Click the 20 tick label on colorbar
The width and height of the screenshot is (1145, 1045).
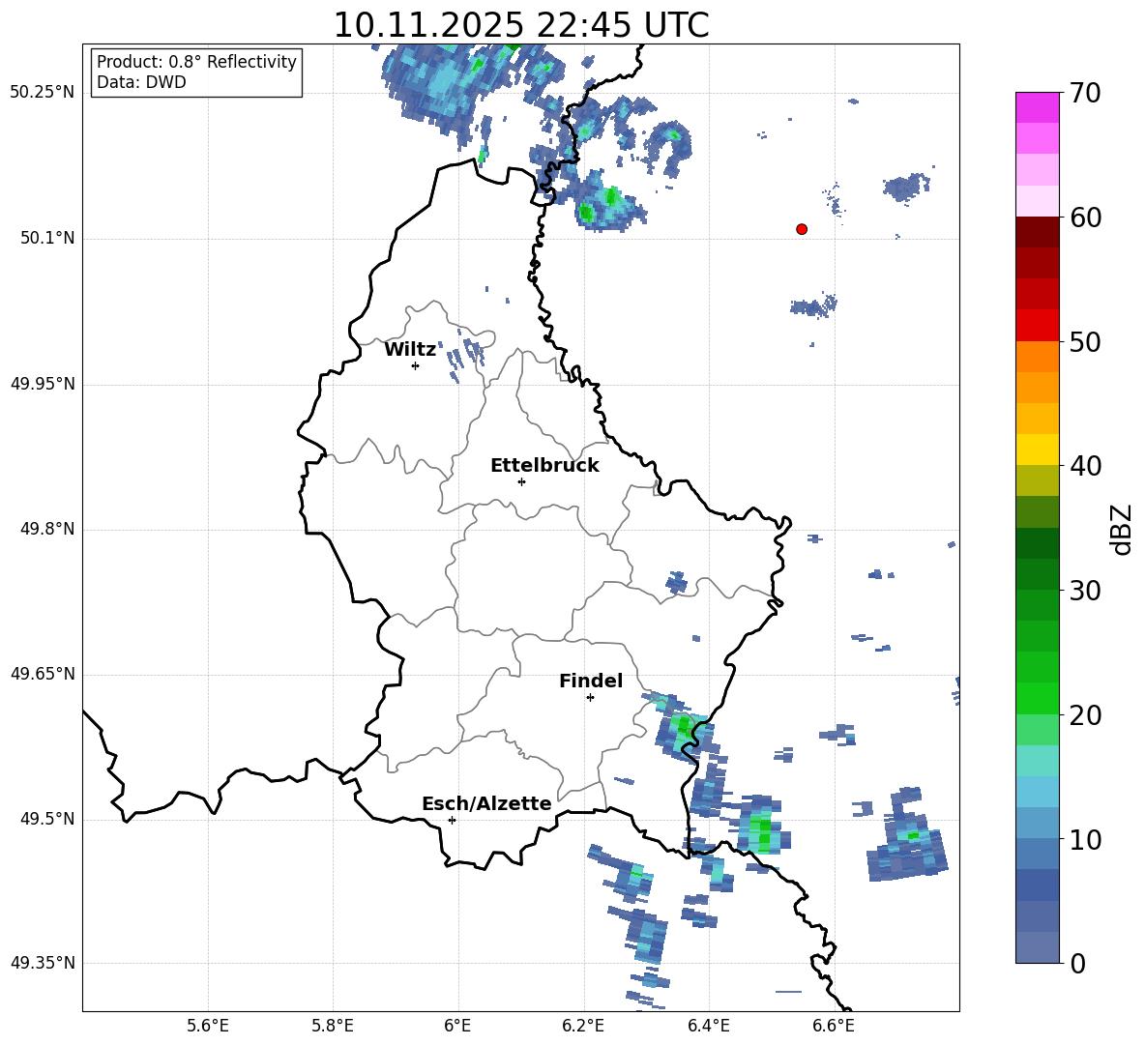coord(1086,715)
